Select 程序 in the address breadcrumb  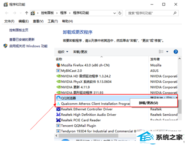(x=63, y=13)
